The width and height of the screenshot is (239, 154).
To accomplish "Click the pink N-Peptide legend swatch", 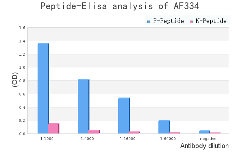I will click(x=191, y=22).
